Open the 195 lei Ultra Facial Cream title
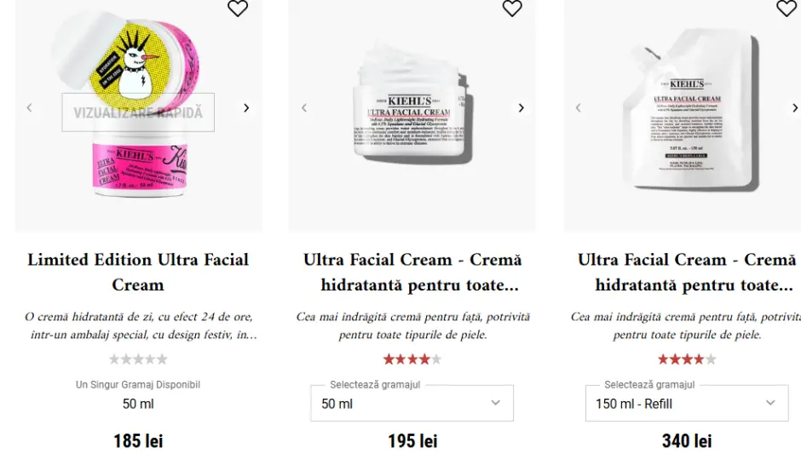This screenshot has height=454, width=801. [412, 272]
